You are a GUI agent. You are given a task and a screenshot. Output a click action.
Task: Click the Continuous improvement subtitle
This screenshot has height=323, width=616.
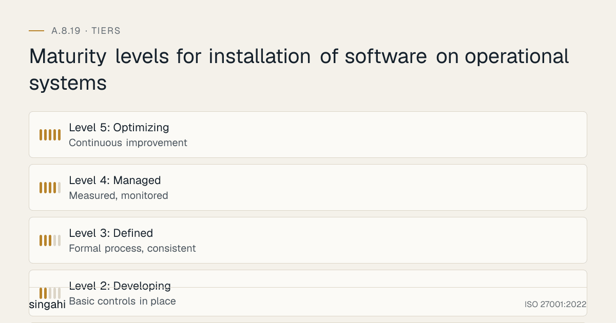[x=128, y=143]
